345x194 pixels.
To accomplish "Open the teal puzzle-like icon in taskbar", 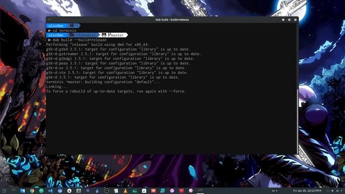I will click(x=163, y=191).
